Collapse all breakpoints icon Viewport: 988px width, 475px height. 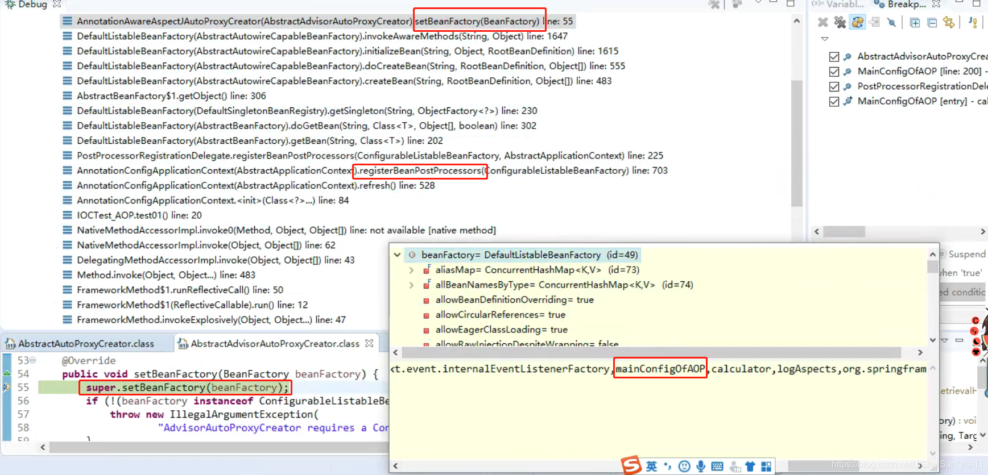pyautogui.click(x=932, y=22)
